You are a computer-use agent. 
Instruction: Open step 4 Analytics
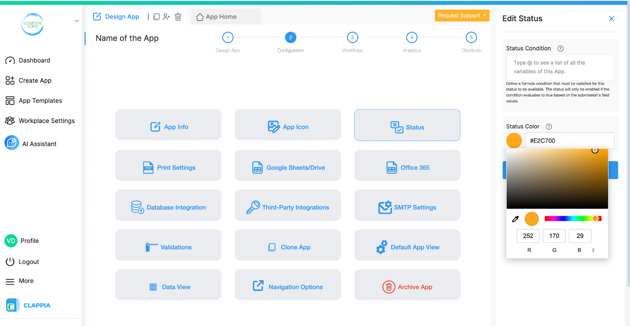click(412, 37)
